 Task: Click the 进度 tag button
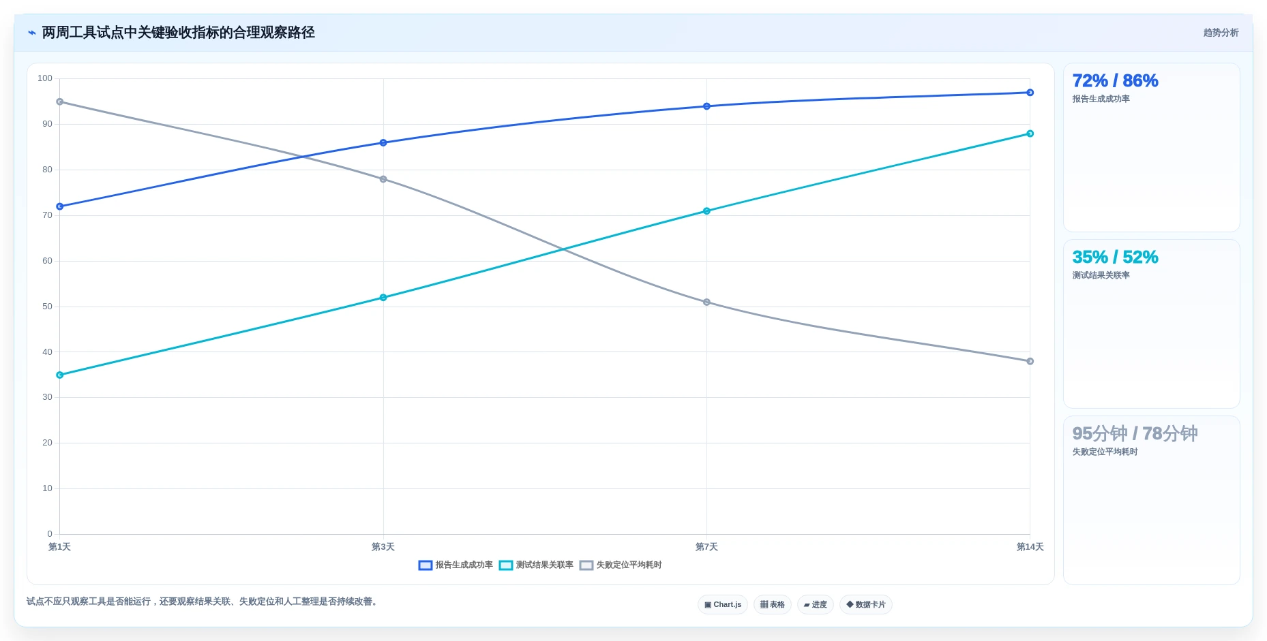coord(816,604)
